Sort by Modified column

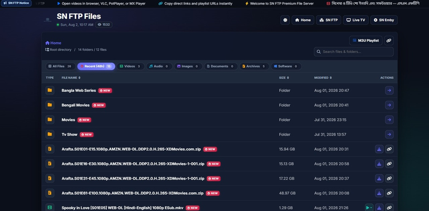tap(323, 78)
